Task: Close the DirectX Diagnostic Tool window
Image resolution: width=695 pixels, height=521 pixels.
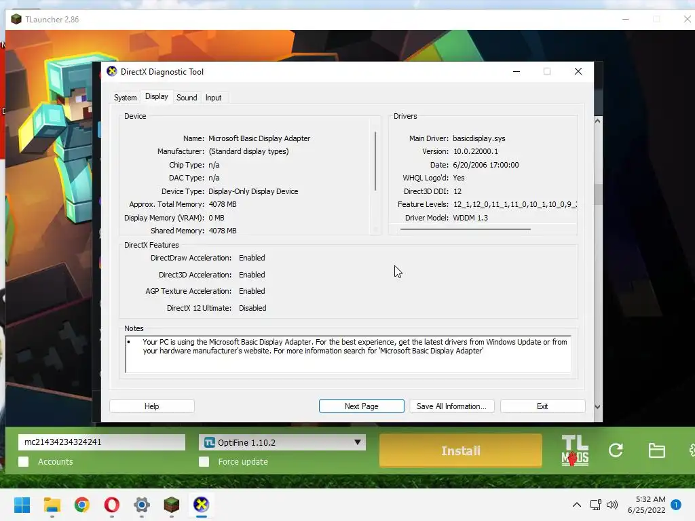Action: (x=578, y=71)
